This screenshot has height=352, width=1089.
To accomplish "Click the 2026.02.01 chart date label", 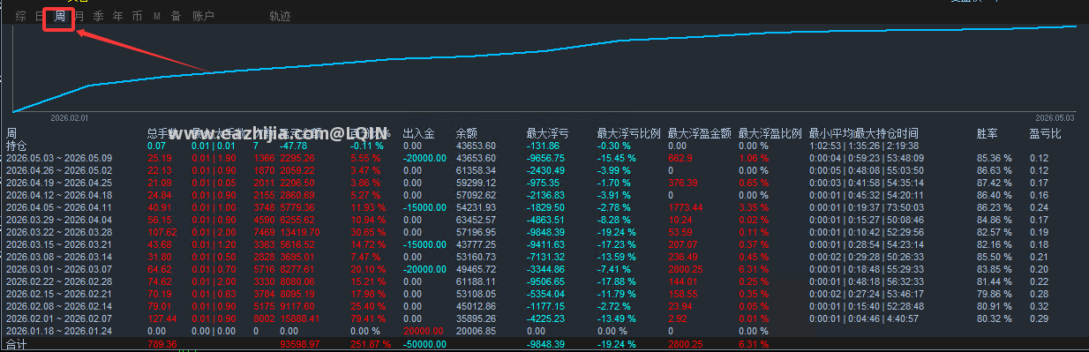I will coord(69,117).
